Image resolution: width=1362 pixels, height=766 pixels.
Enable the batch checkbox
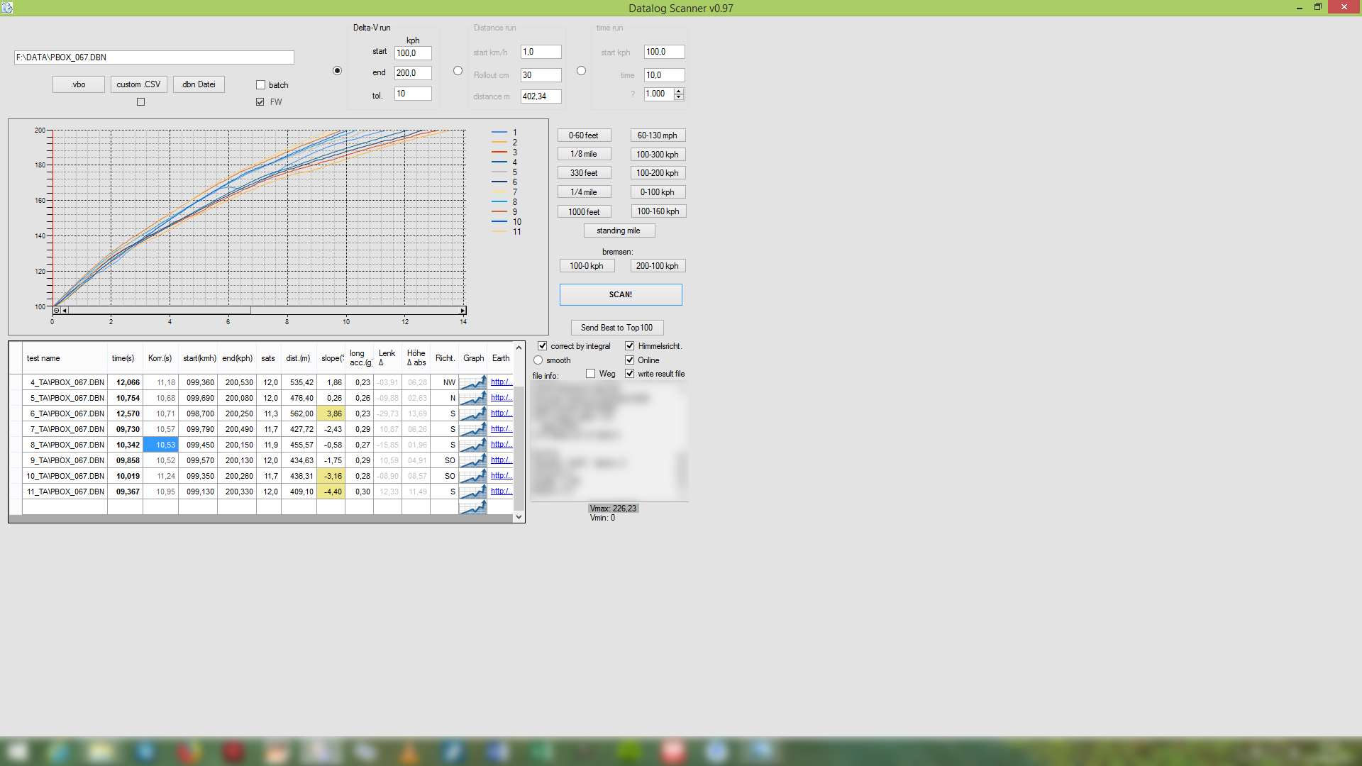(x=260, y=85)
